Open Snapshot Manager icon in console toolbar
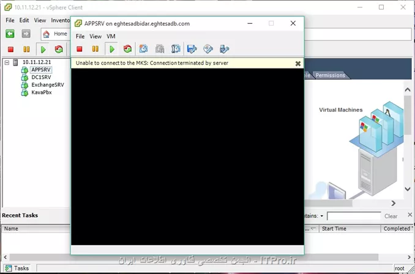The width and height of the screenshot is (415, 274). point(176,49)
